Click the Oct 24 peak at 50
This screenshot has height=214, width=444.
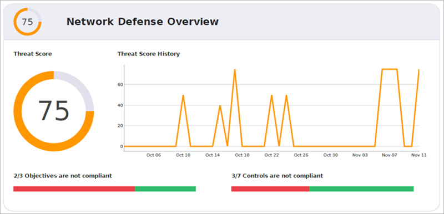pyautogui.click(x=286, y=95)
